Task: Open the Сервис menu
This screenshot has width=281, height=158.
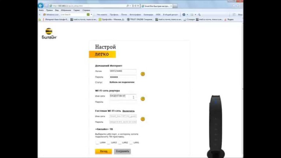Action: click(x=76, y=10)
